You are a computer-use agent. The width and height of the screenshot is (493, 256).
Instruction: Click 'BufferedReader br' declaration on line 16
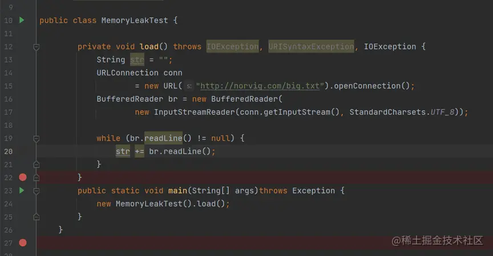pos(137,99)
